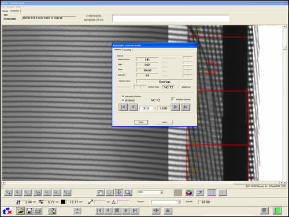Click the second measurement tool icon
The image size is (289, 217).
(18, 192)
